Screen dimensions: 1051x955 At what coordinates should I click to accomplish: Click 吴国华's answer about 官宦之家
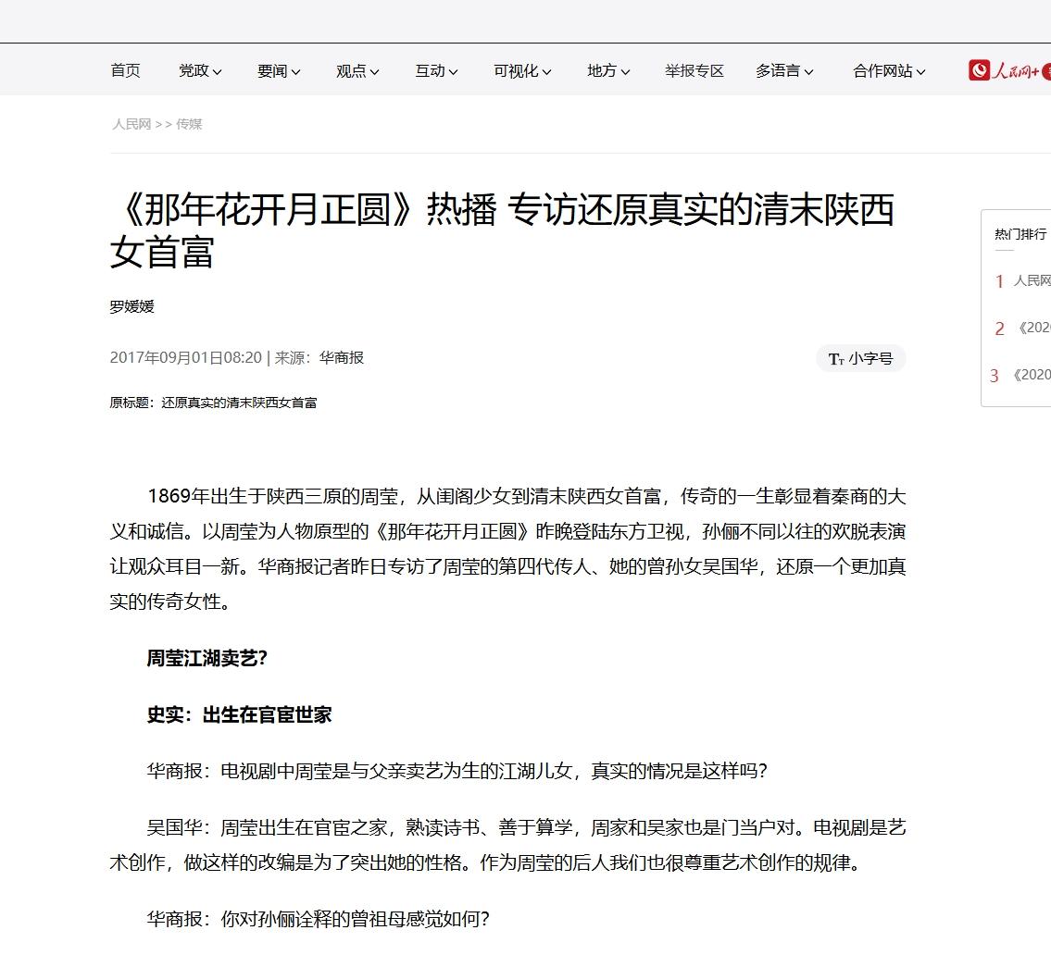(x=508, y=845)
